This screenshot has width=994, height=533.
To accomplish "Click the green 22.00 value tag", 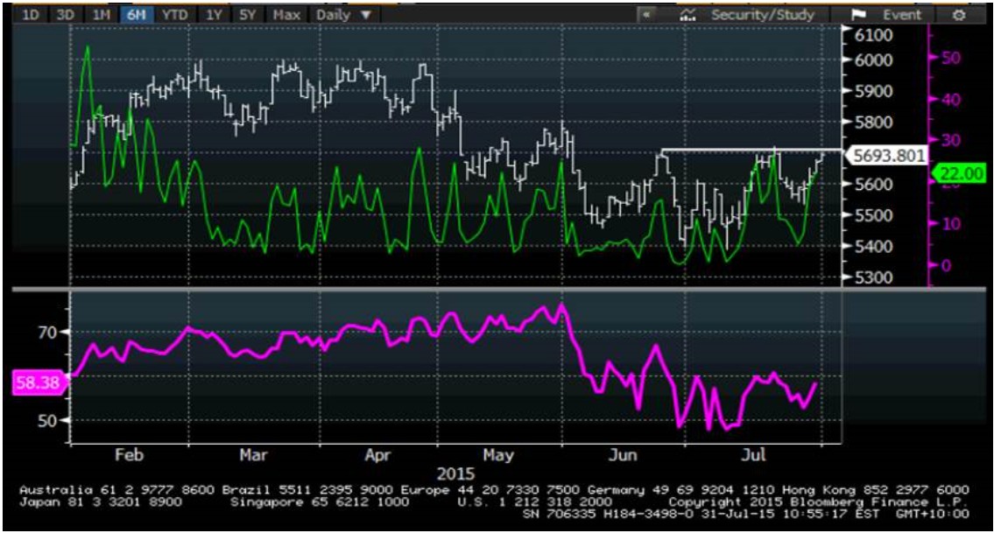I will click(x=962, y=174).
